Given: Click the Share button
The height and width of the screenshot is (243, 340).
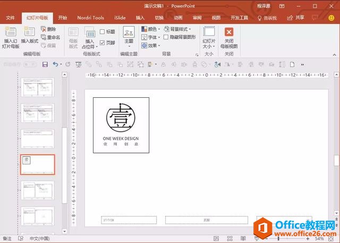Looking at the screenshot, I should click(295, 18).
